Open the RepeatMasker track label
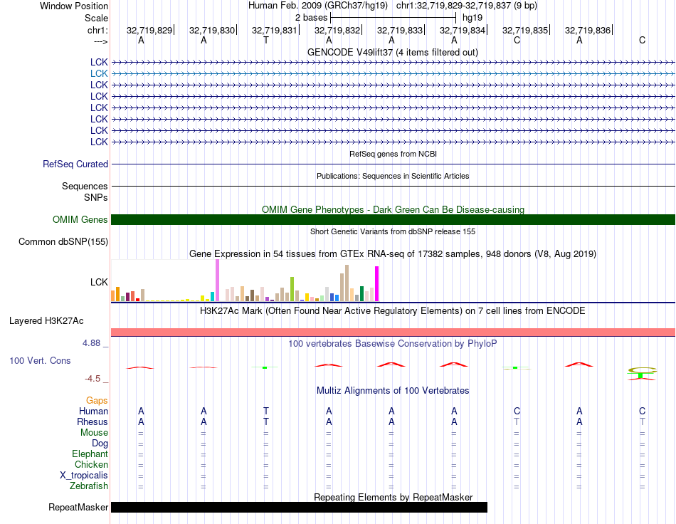This screenshot has width=676, height=524. click(x=78, y=507)
